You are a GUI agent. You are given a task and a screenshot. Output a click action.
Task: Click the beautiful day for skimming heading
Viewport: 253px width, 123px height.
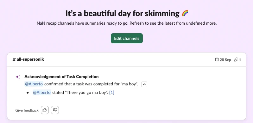[x=122, y=13]
